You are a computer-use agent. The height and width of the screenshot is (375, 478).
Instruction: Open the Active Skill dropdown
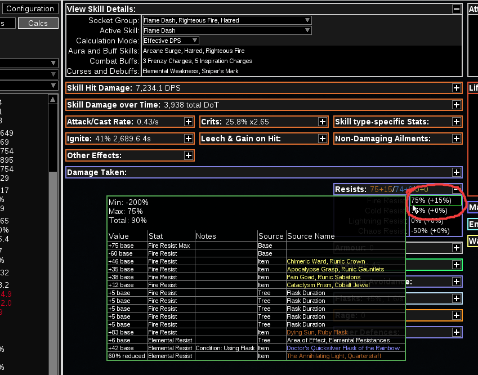tap(307, 30)
